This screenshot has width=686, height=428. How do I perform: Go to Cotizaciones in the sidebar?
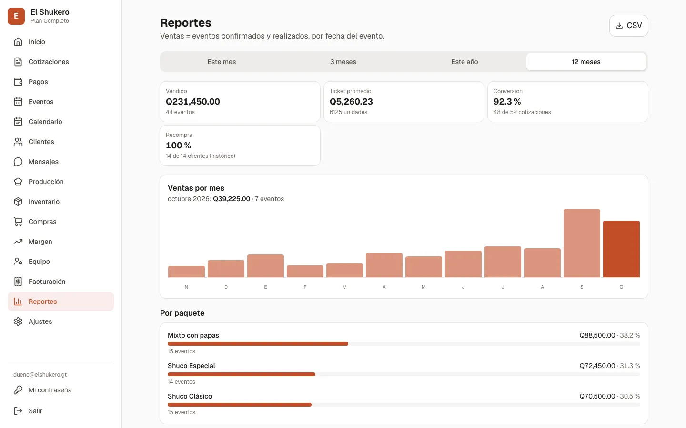click(x=61, y=62)
